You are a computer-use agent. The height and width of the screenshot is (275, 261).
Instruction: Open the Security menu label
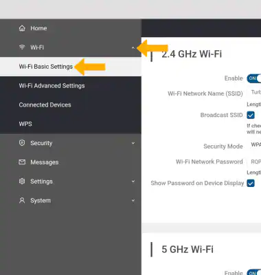[41, 143]
